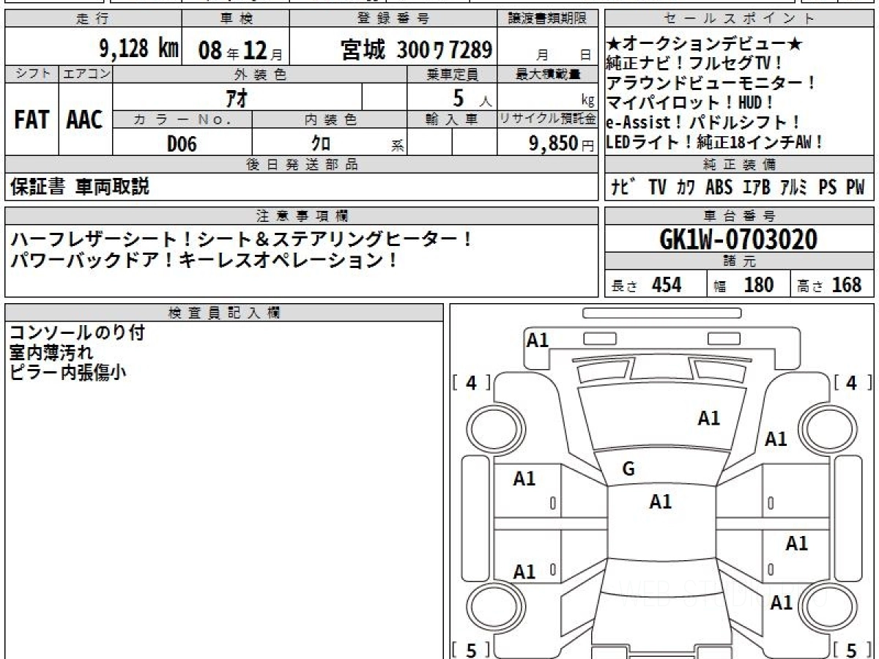Image resolution: width=879 pixels, height=659 pixels.
Task: Select inspector note コンソールのり付
Action: [77, 332]
